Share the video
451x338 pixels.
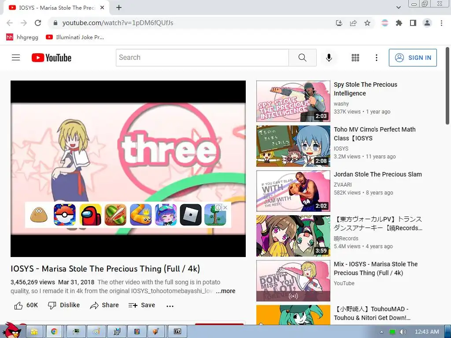104,305
